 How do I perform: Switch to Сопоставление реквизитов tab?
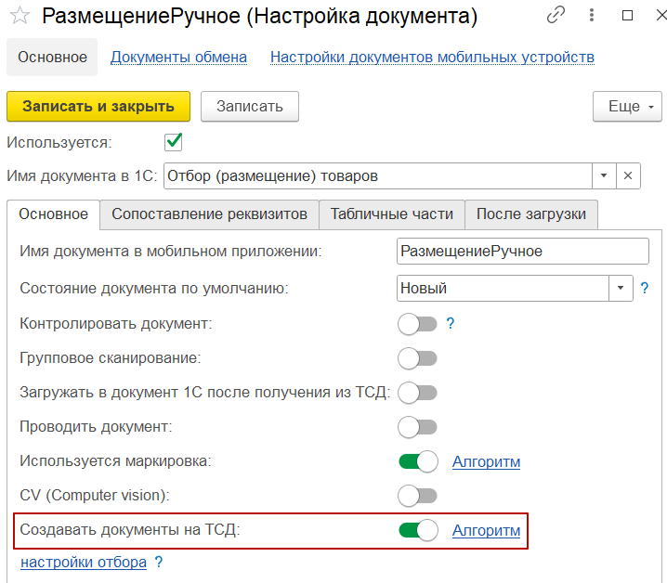point(209,214)
